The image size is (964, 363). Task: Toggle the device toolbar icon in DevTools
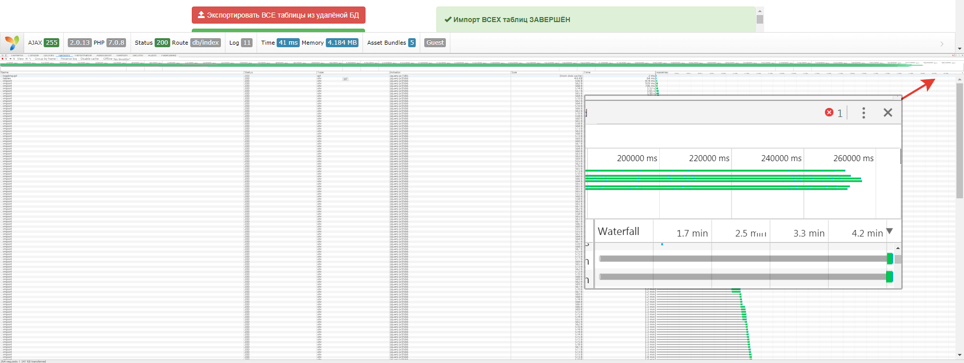tap(6, 55)
